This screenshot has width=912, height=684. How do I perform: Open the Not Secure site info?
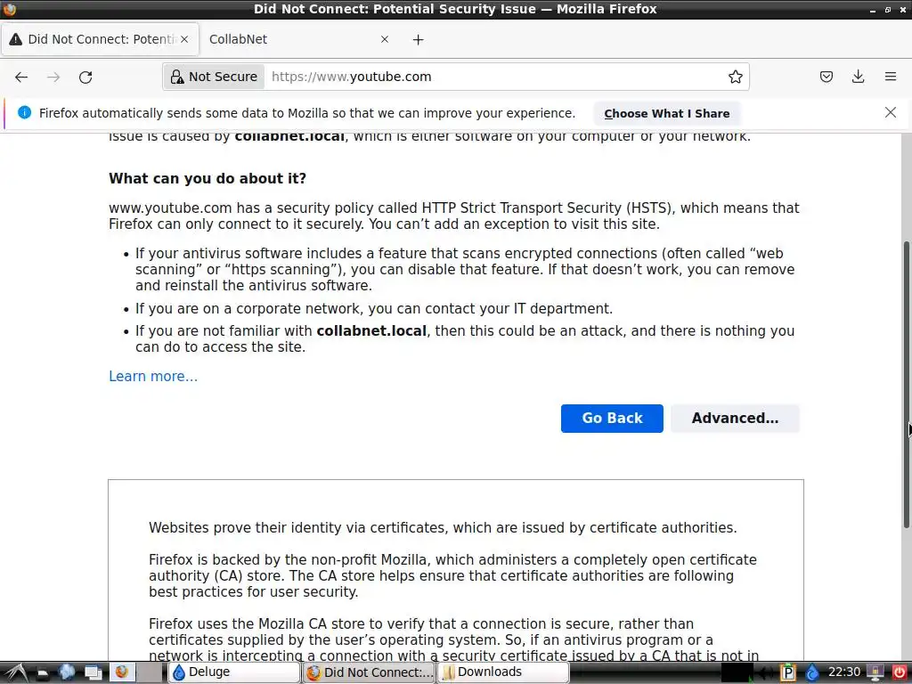click(x=214, y=77)
